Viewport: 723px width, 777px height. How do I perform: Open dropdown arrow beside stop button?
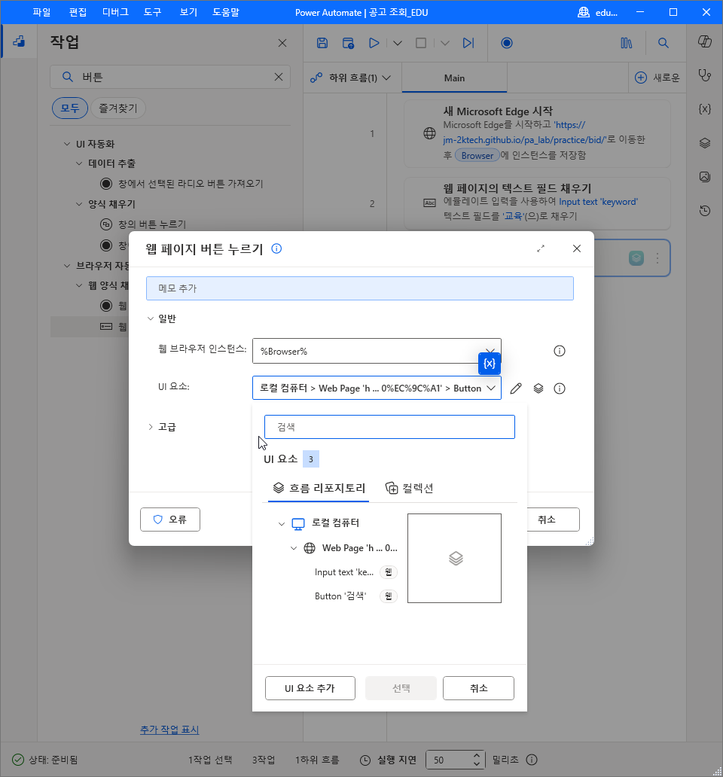445,43
